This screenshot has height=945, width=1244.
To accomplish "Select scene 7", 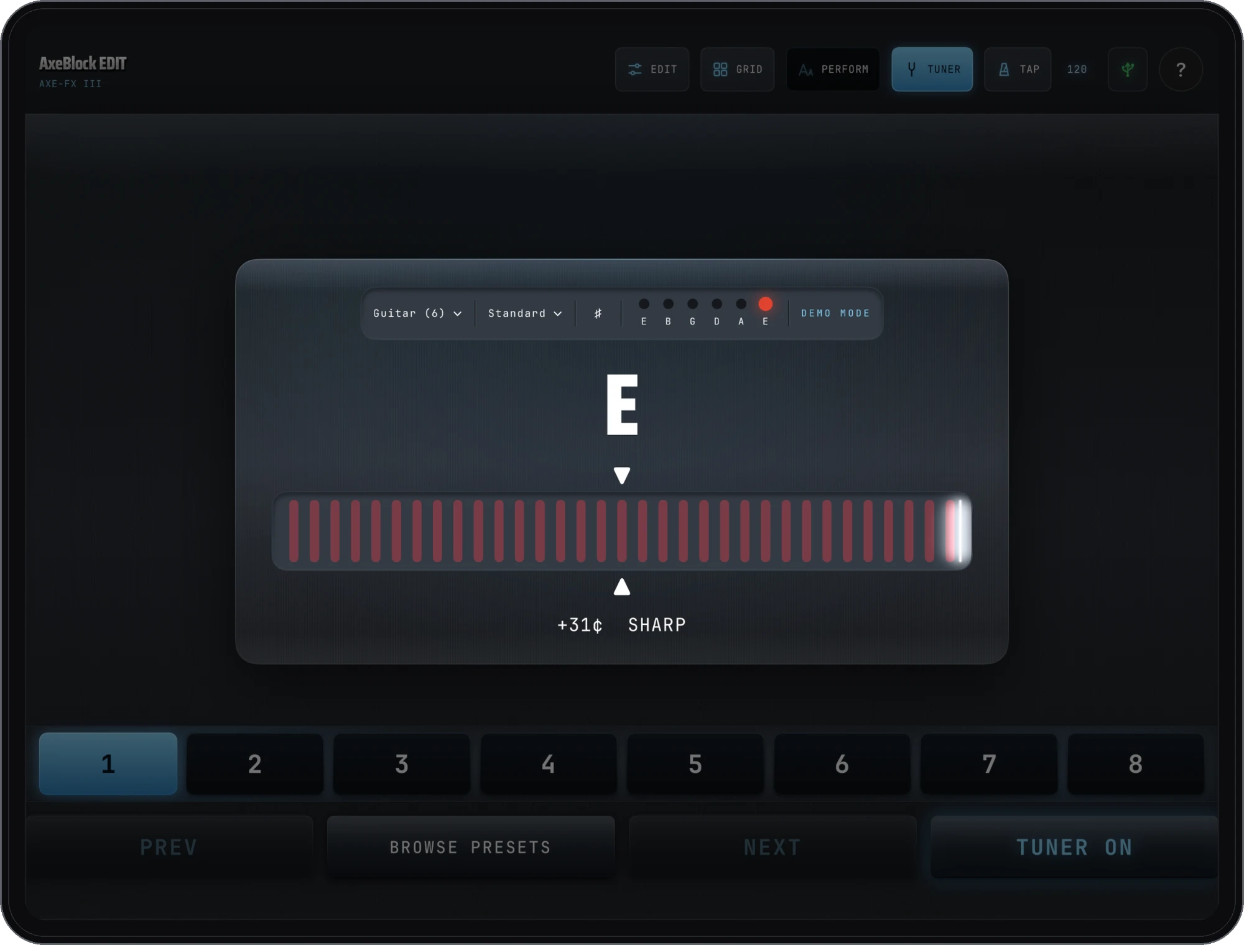I will [989, 763].
